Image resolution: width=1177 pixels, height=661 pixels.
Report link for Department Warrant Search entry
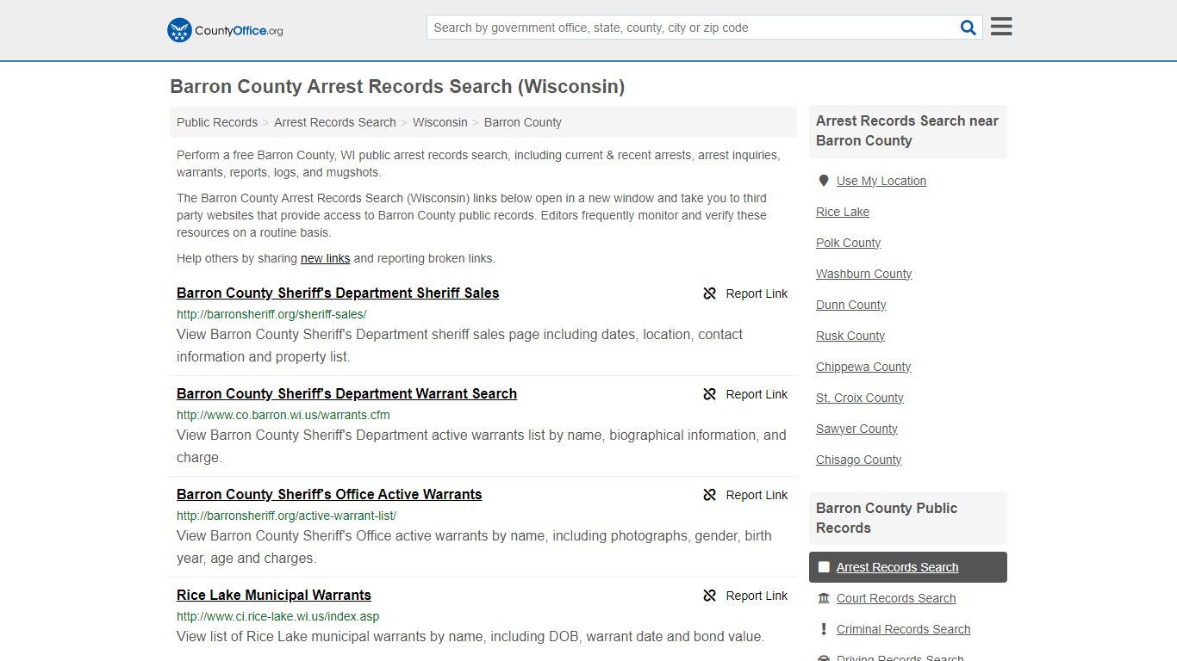[745, 394]
